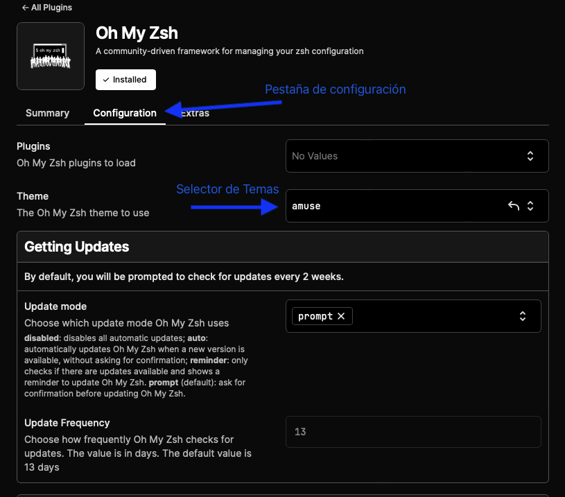565x497 pixels.
Task: Click the 'Oh My Zsh plugins to load' text
Action: [x=76, y=163]
